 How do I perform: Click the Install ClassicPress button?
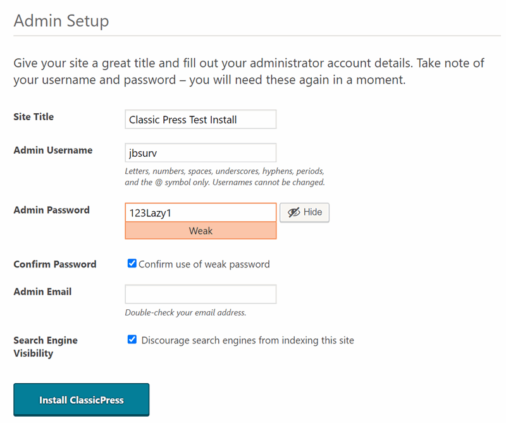click(82, 400)
